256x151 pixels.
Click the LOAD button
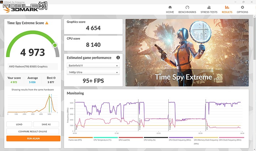click(19, 124)
